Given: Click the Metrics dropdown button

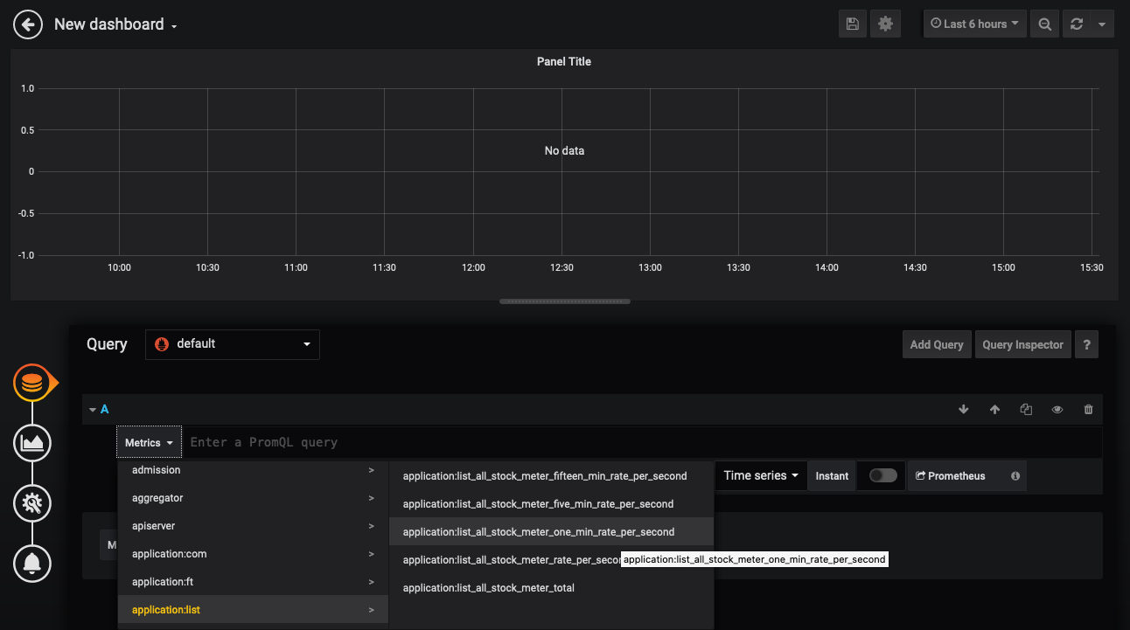Looking at the screenshot, I should coord(149,443).
